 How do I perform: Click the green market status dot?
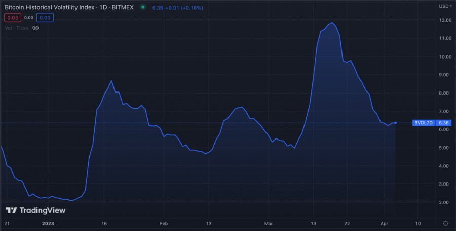[143, 7]
